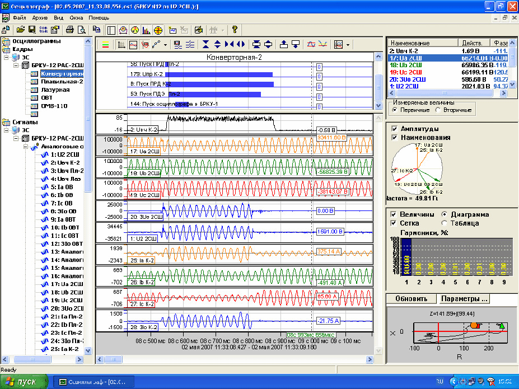This screenshot has height=389, width=519.
Task: Click the open file folder icon
Action: (x=21, y=30)
